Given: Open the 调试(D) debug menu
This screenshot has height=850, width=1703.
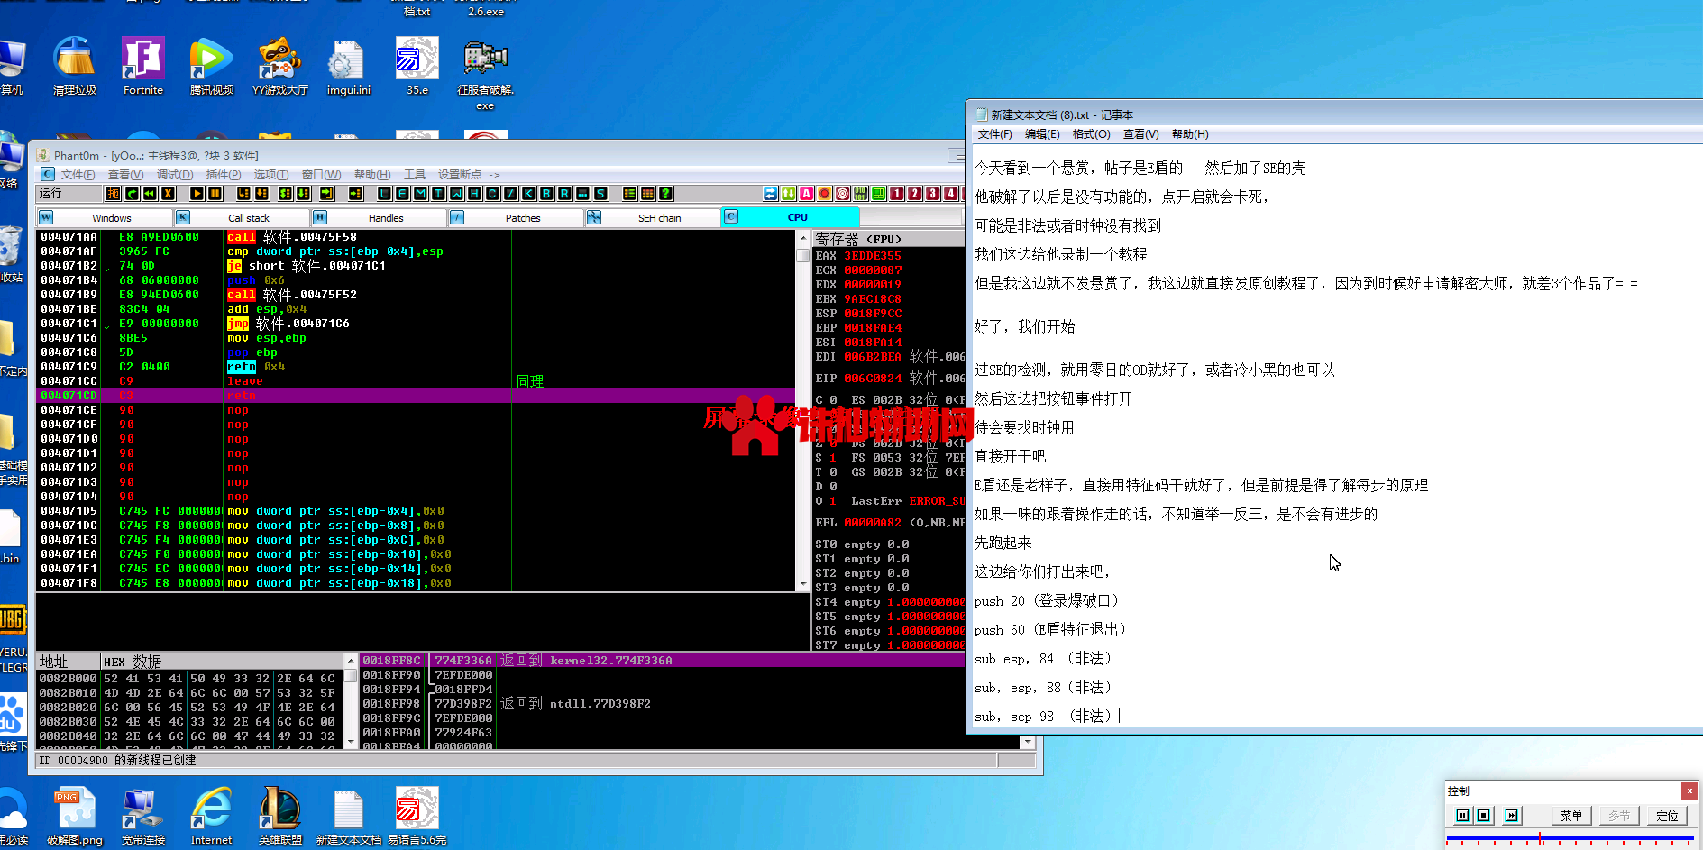Looking at the screenshot, I should coord(175,175).
